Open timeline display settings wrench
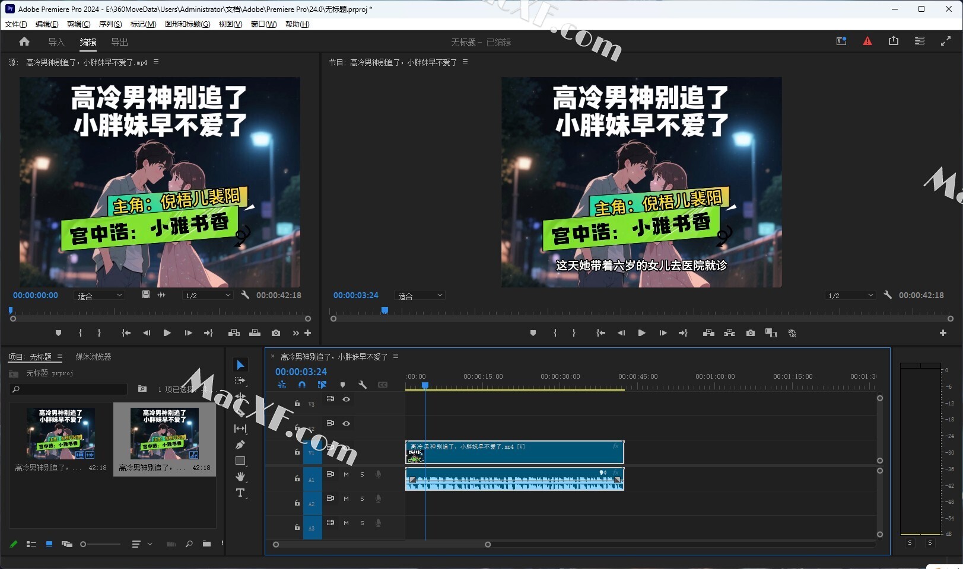 tap(363, 385)
